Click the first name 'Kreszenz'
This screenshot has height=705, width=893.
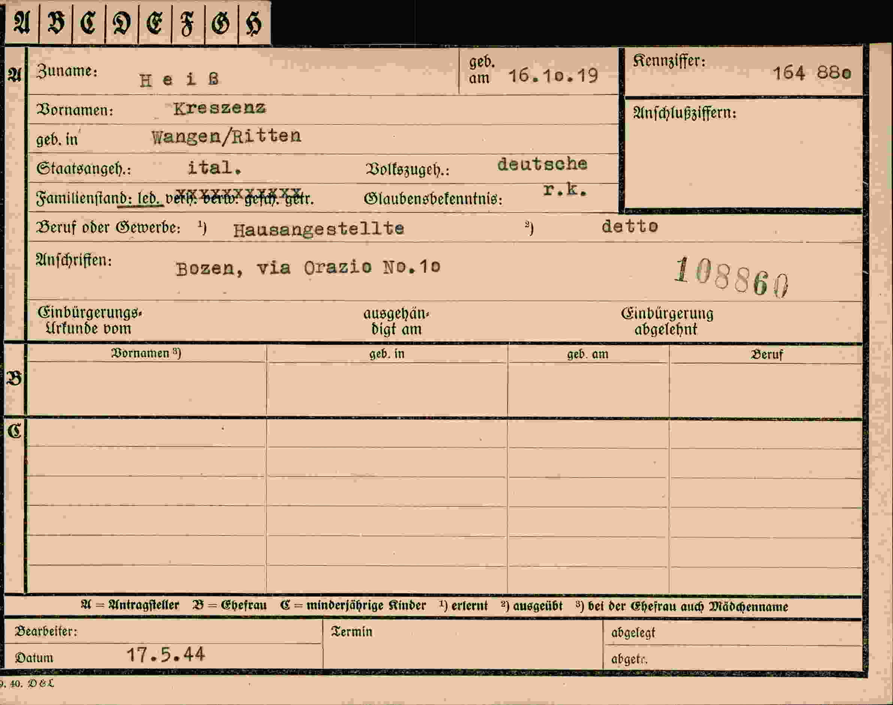tap(220, 109)
